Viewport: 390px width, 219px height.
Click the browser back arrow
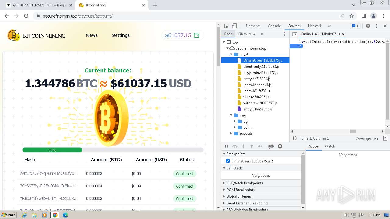tap(7, 16)
